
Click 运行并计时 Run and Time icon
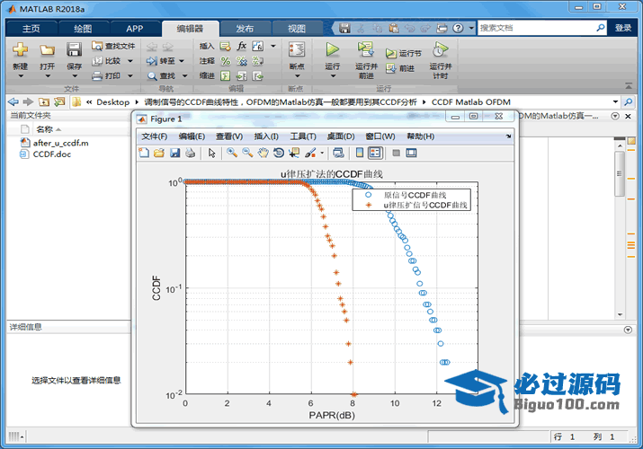440,49
